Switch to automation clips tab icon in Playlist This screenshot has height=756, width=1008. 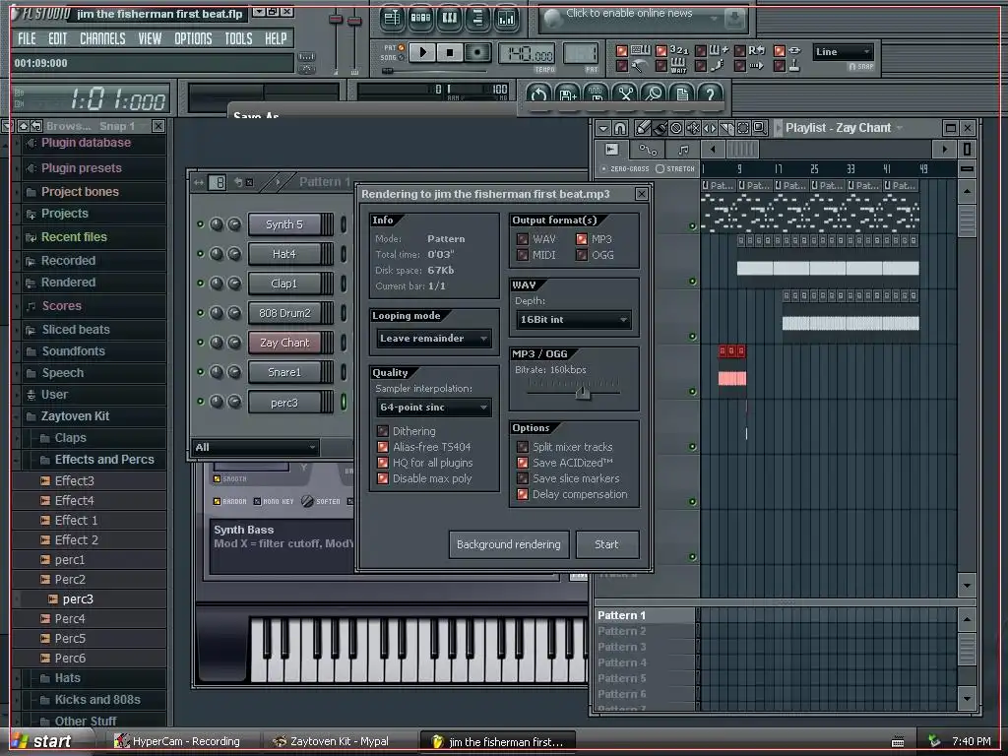[x=648, y=150]
